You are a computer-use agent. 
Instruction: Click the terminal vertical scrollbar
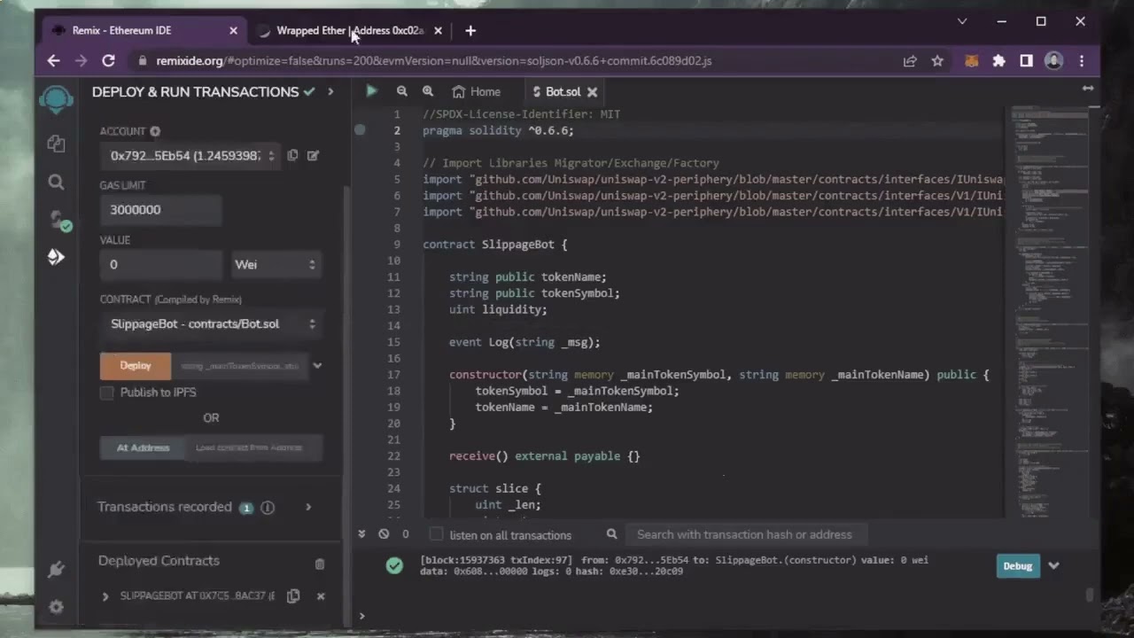pyautogui.click(x=1089, y=595)
